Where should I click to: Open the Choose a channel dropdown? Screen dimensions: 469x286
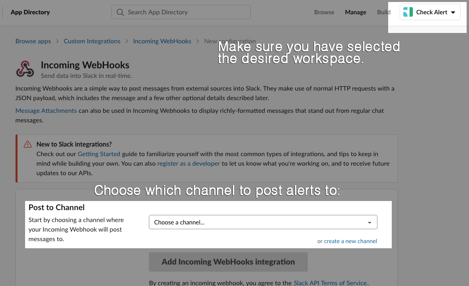tap(263, 222)
